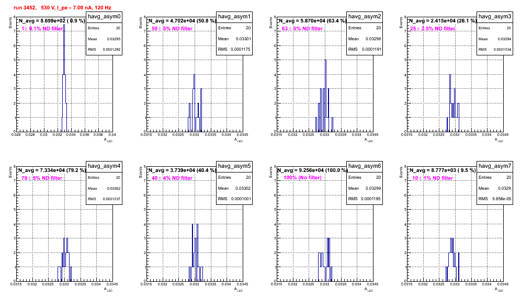Click RMS value 0.0001195
The image size is (521, 299).
tap(371, 199)
